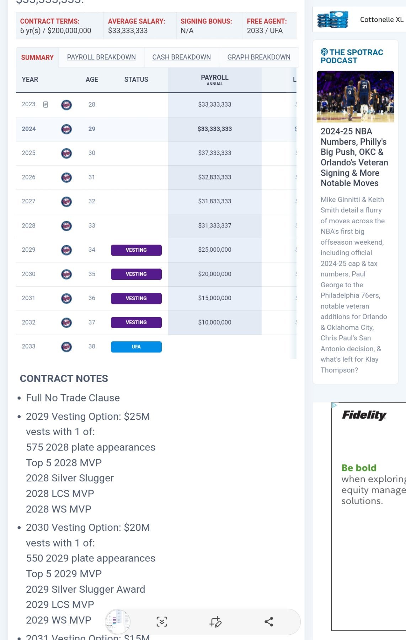Screen dimensions: 406x640
Task: Click The Spotrac Podcast heading link
Action: (356, 57)
